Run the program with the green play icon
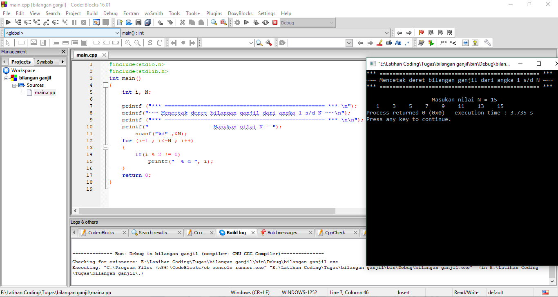This screenshot has height=297, width=558. pos(246,22)
